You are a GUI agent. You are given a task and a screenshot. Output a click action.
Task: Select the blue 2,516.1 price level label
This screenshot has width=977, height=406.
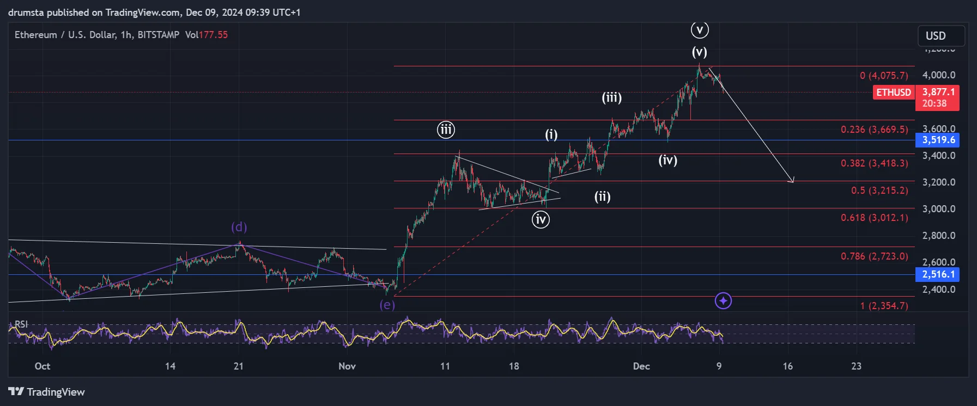[x=938, y=274]
